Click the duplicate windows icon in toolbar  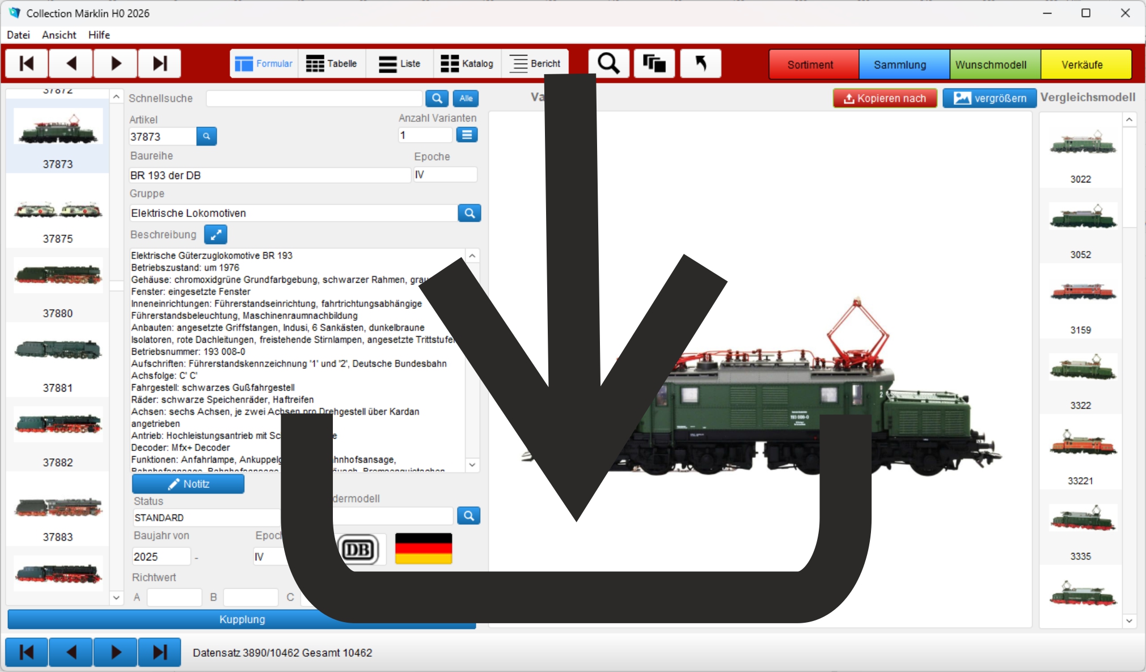(654, 63)
